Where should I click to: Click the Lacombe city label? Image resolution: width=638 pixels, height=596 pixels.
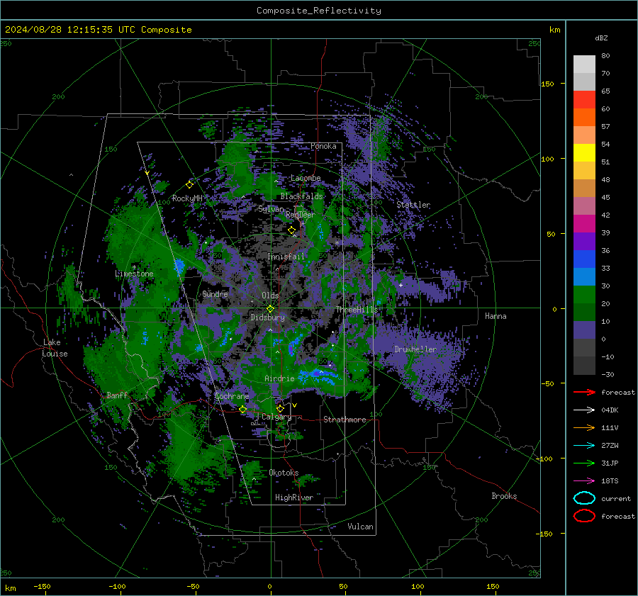coord(306,178)
